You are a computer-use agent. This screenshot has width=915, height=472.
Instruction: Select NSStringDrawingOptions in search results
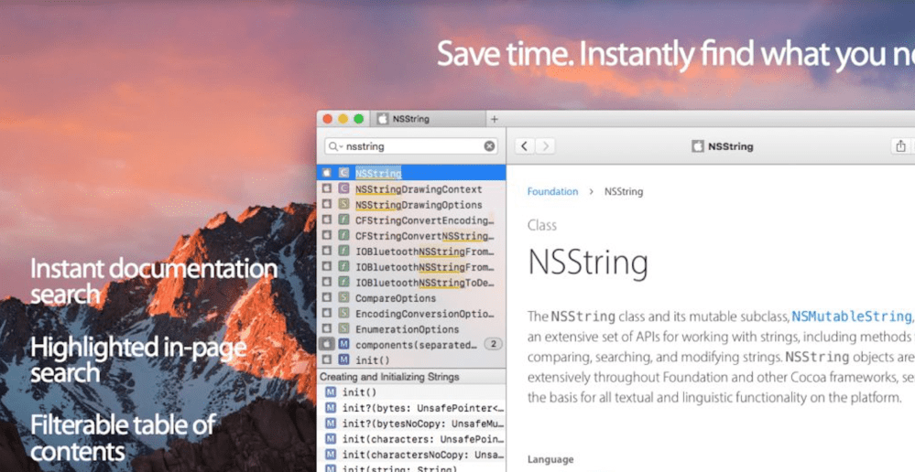419,205
